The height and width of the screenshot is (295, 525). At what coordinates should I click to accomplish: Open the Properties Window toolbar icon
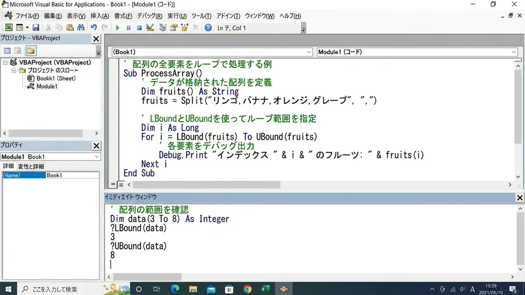[x=173, y=28]
